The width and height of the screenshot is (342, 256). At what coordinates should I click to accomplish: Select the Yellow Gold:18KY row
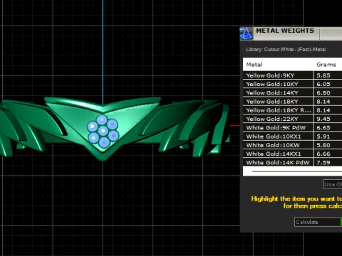click(292, 102)
